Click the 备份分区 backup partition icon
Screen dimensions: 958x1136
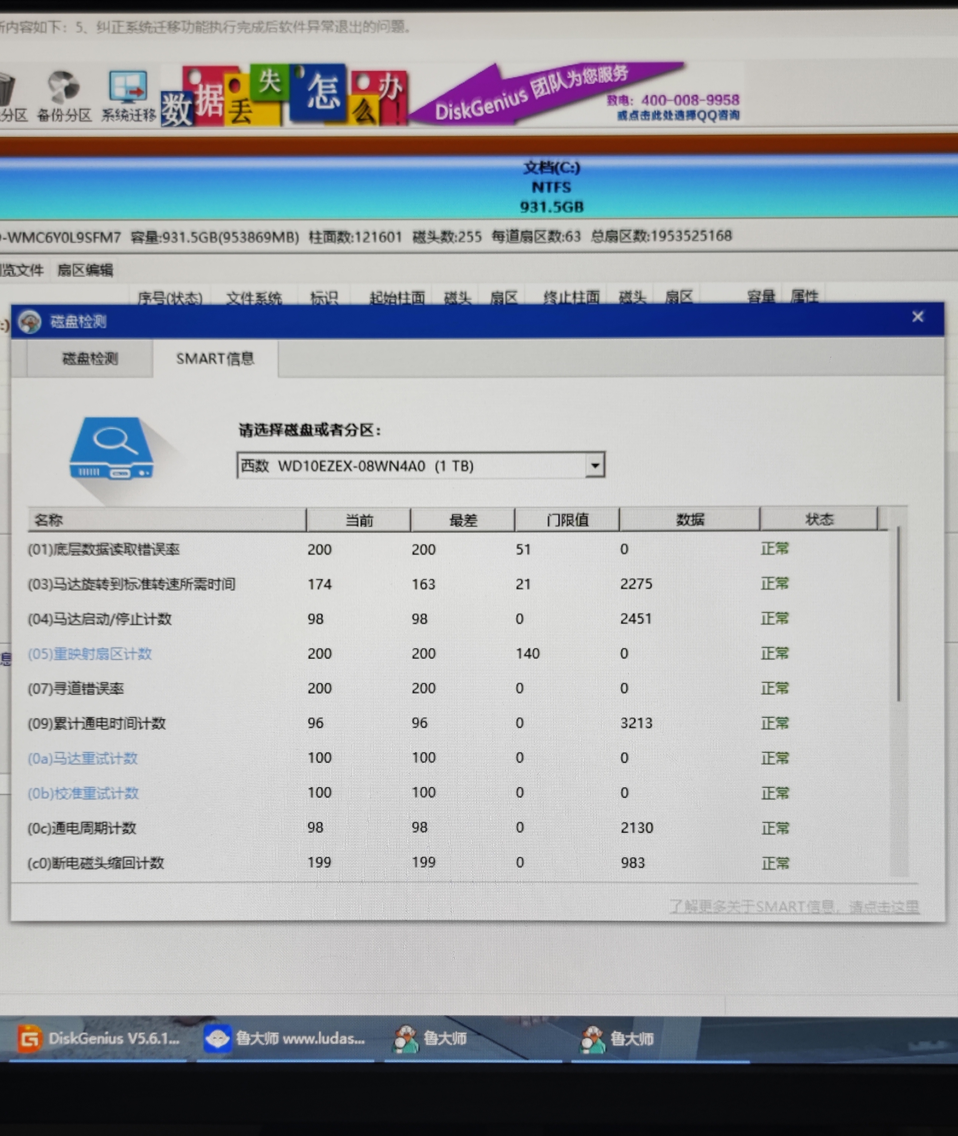pyautogui.click(x=63, y=96)
